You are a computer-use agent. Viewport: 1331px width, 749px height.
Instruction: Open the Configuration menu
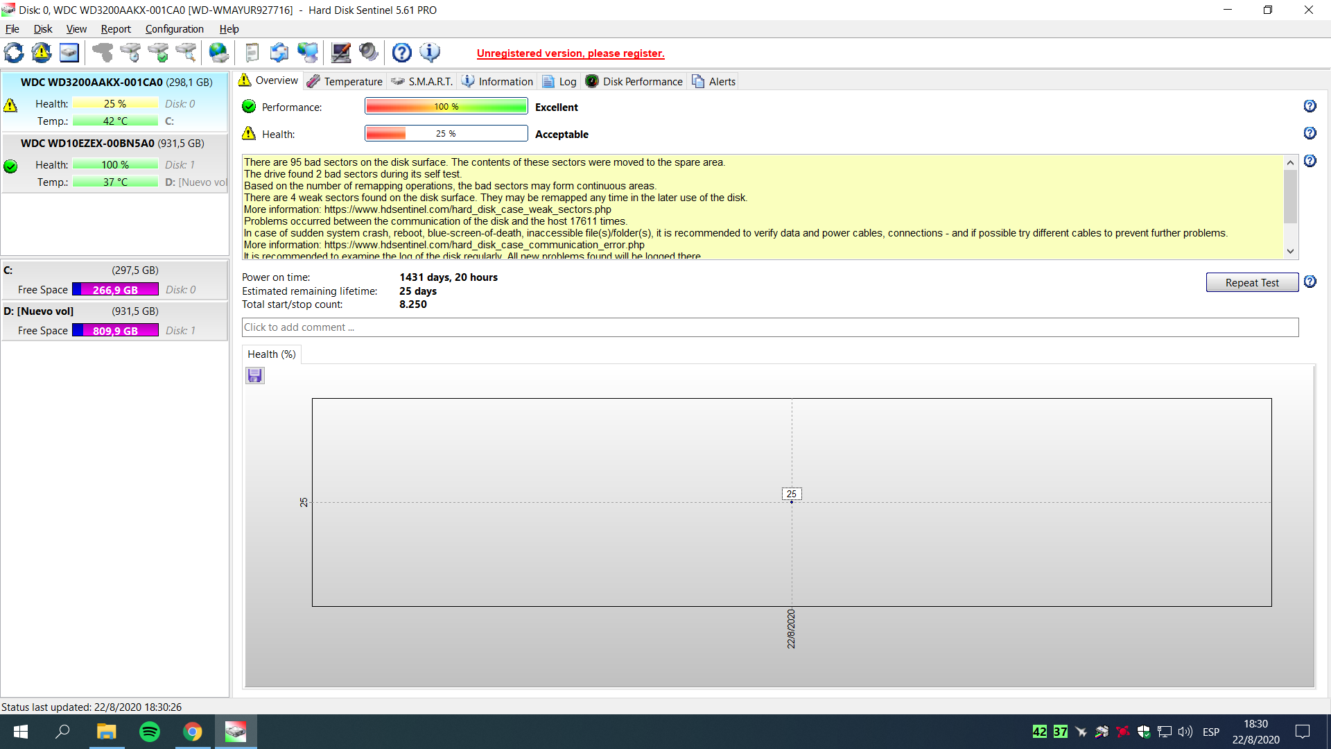(x=175, y=29)
